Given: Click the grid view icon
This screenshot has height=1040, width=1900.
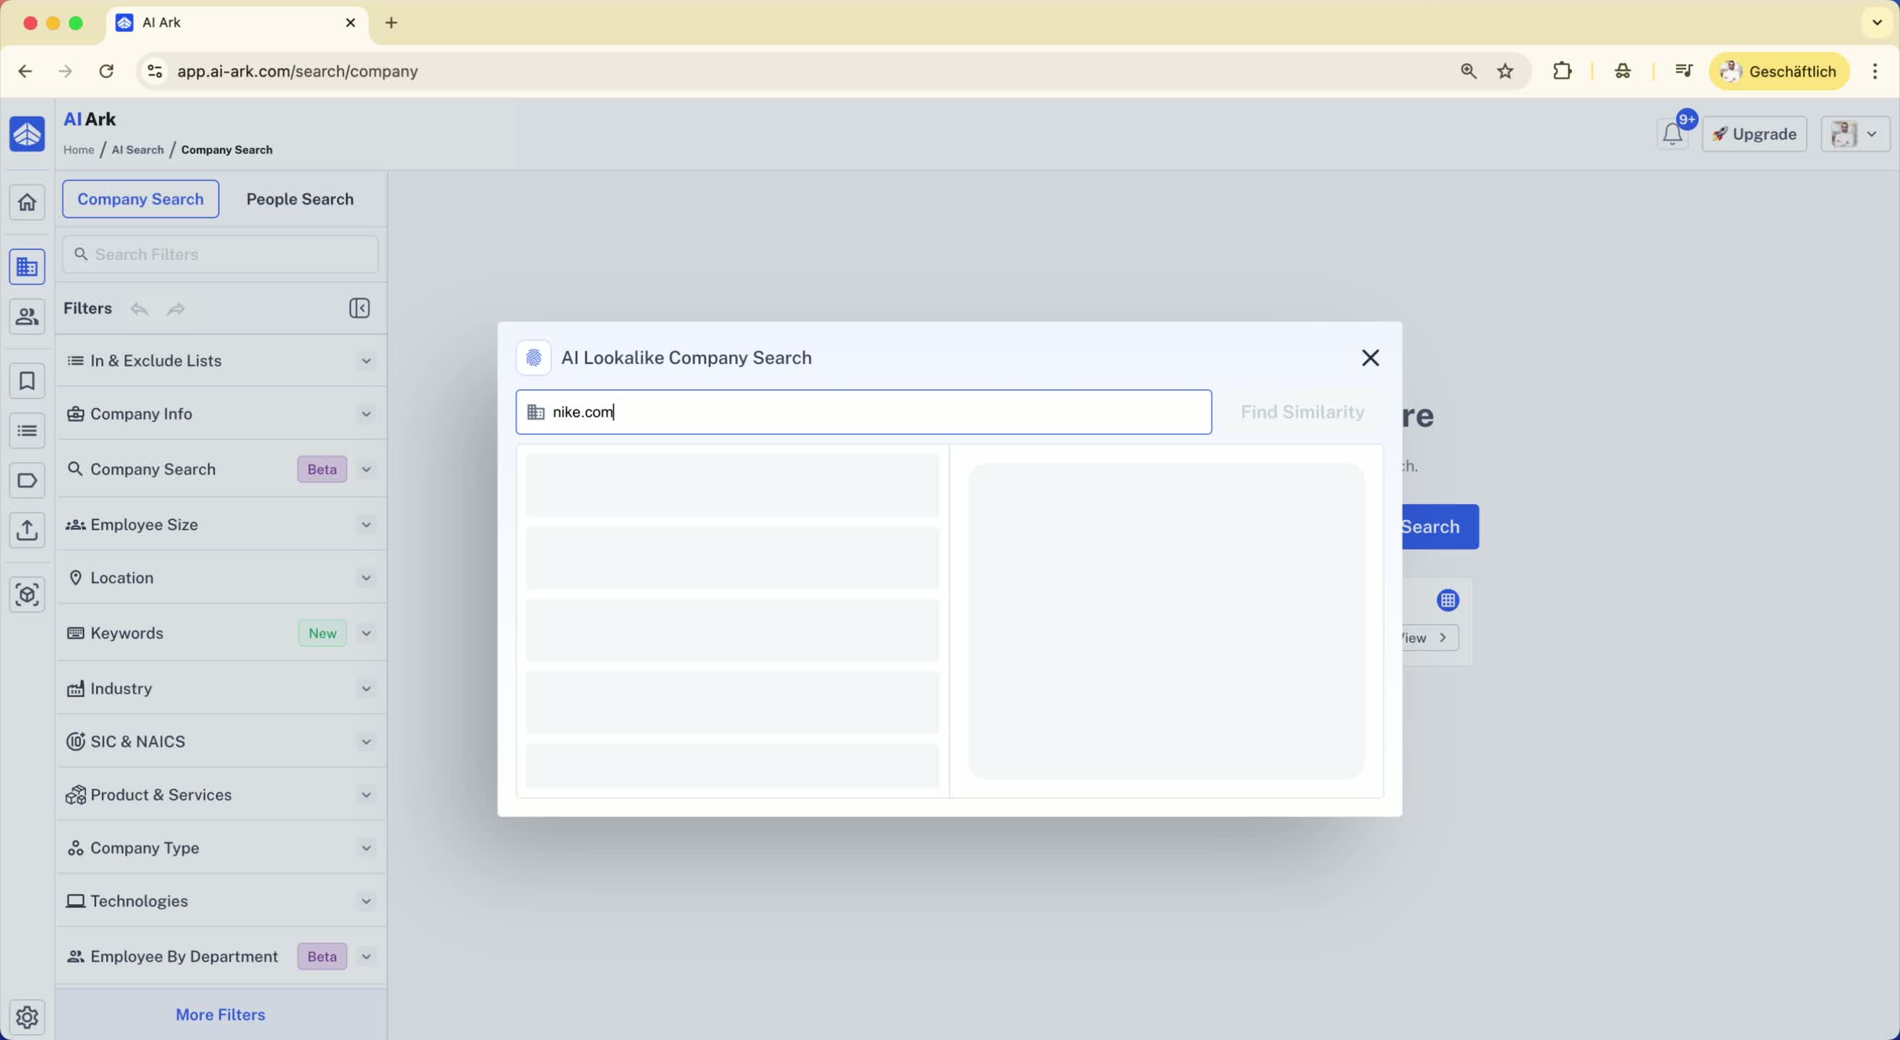Looking at the screenshot, I should point(1447,600).
